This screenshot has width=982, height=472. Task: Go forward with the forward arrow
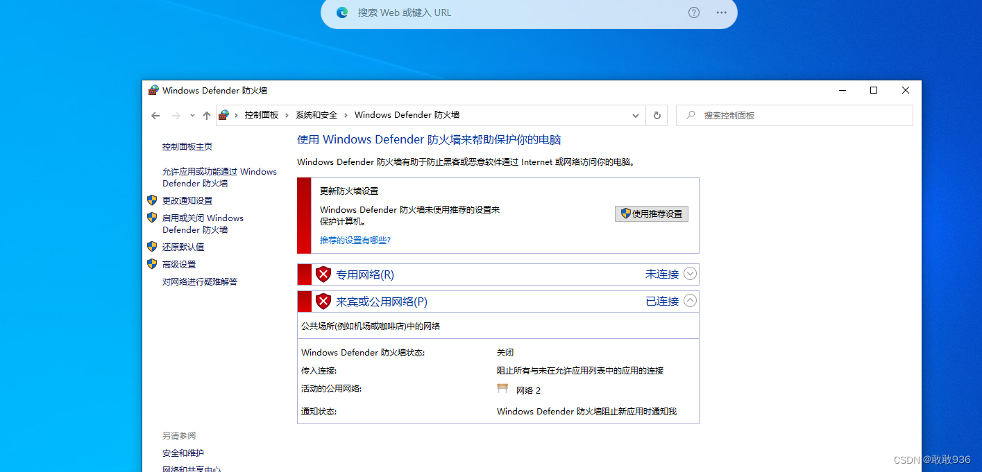176,116
